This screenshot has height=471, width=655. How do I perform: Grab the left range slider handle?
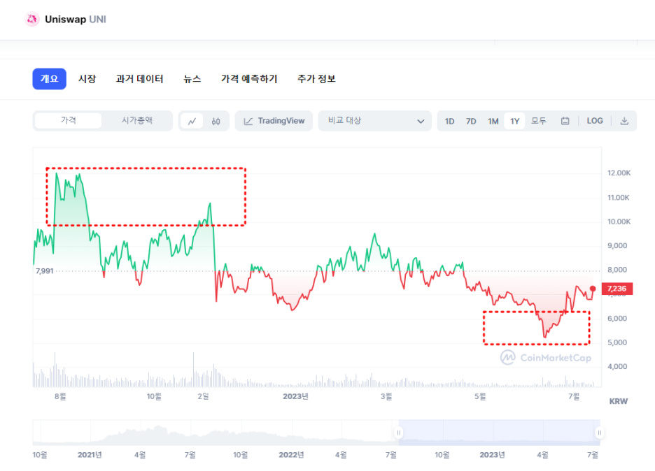[x=398, y=433]
